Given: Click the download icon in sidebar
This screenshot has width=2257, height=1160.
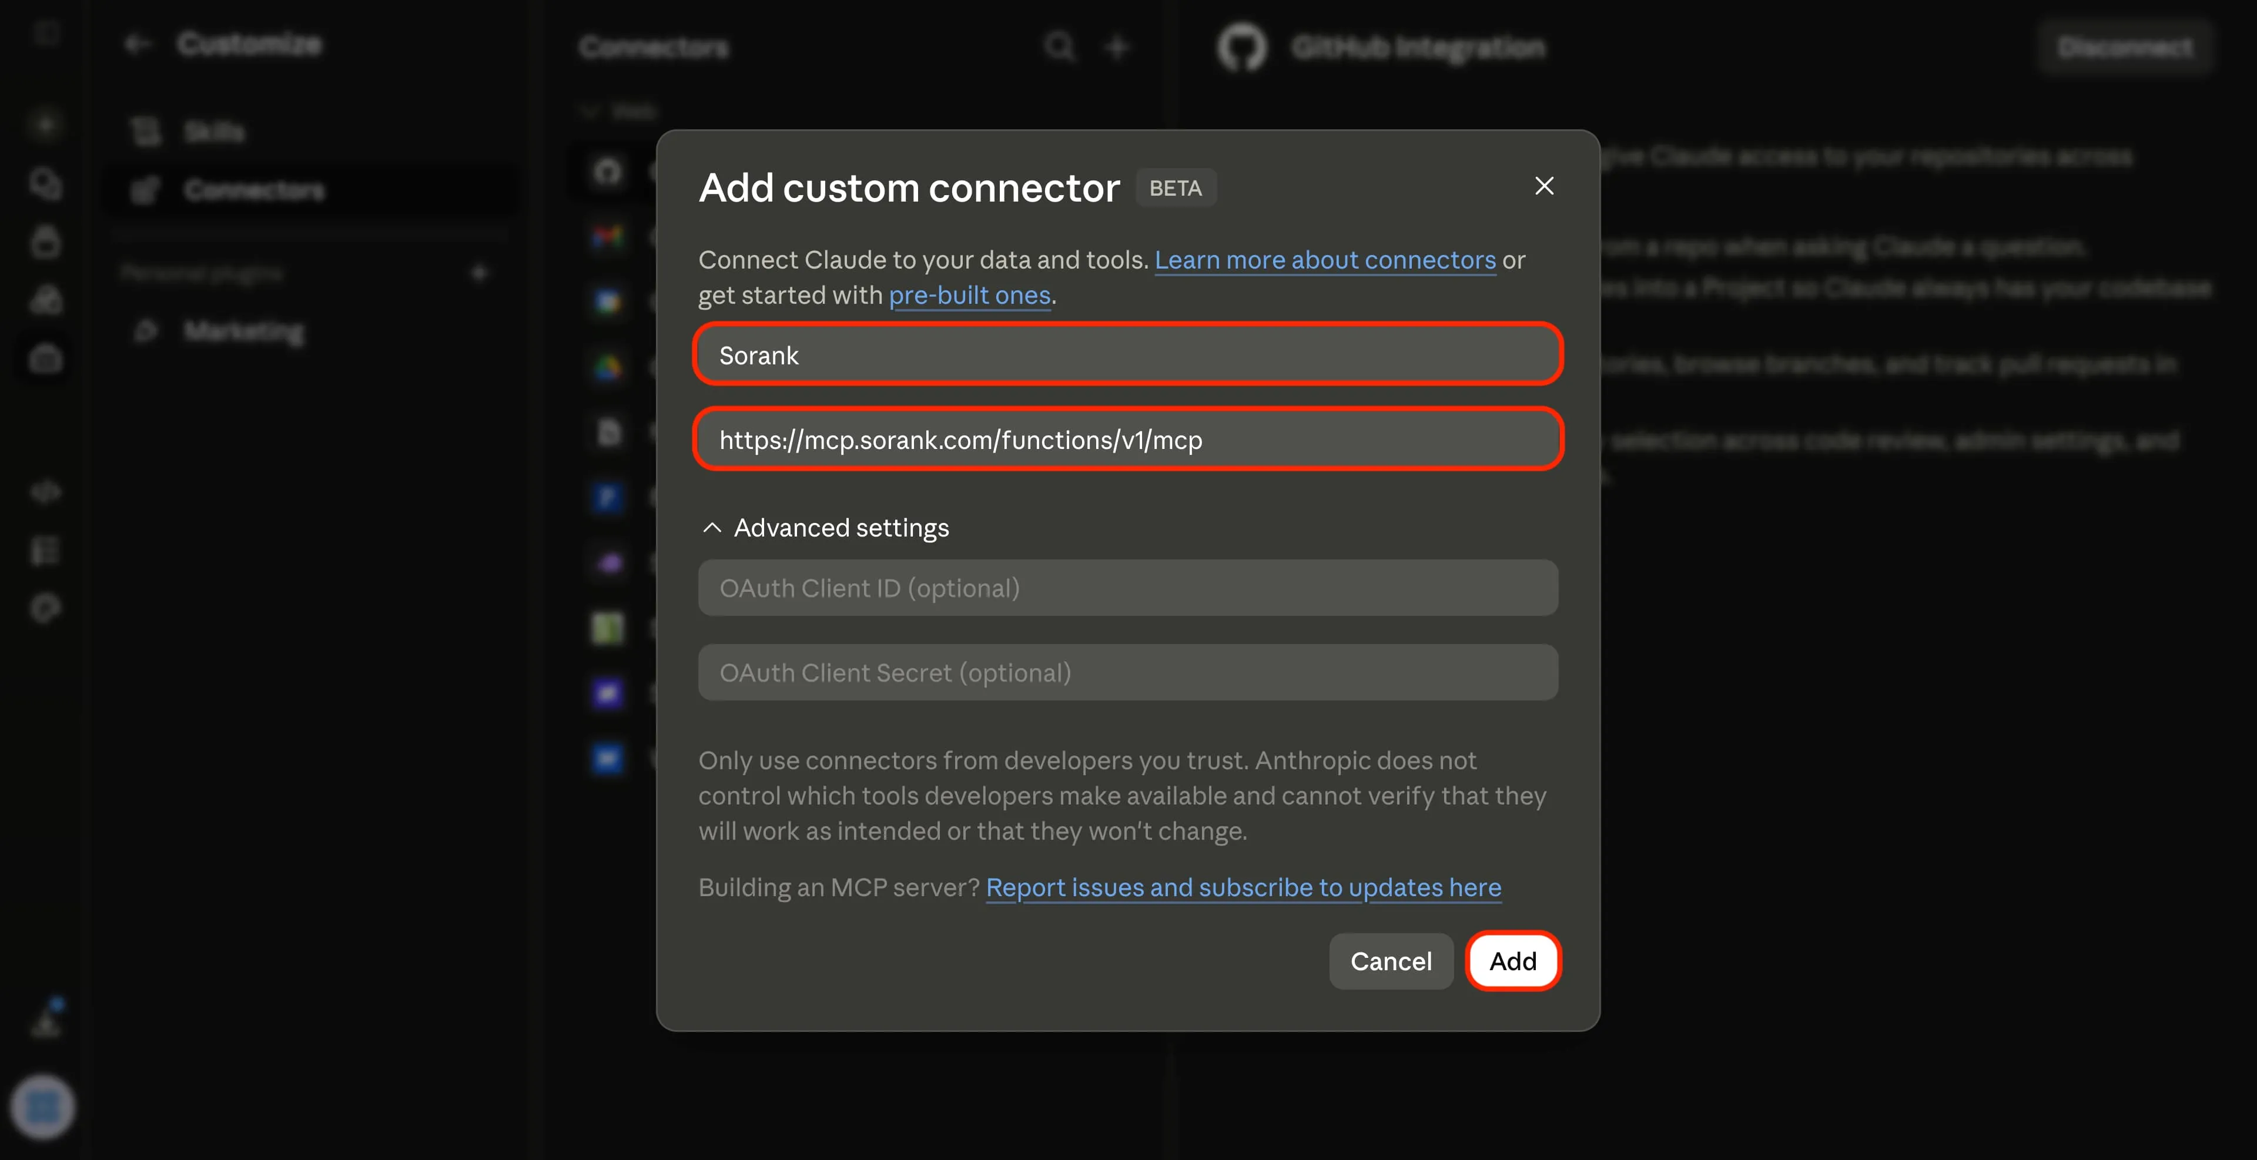Looking at the screenshot, I should [46, 1021].
